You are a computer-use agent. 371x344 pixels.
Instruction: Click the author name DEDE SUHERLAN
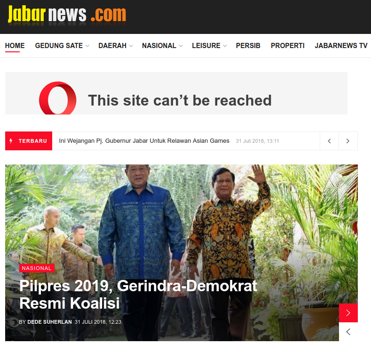click(49, 322)
